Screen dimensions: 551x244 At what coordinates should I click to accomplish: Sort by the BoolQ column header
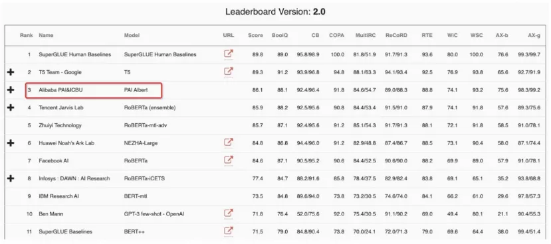tap(280, 35)
